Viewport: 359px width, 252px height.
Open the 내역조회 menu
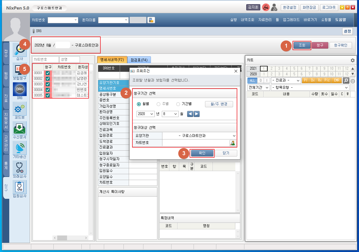point(247,20)
